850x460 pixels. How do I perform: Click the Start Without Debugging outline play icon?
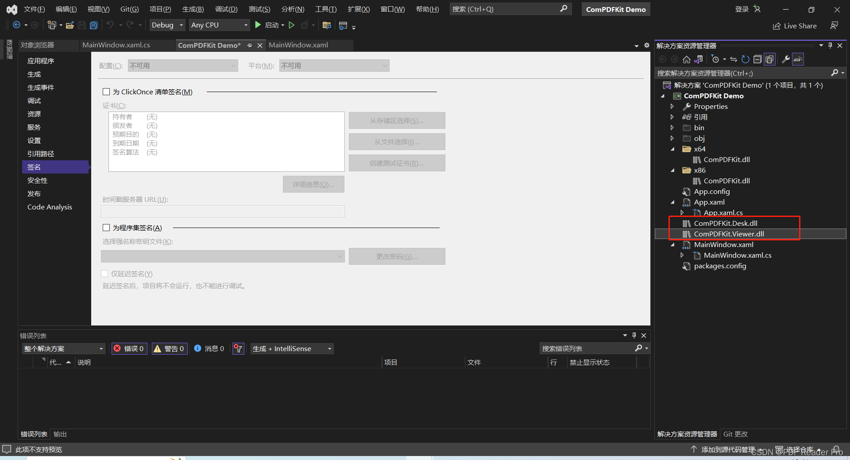click(292, 25)
